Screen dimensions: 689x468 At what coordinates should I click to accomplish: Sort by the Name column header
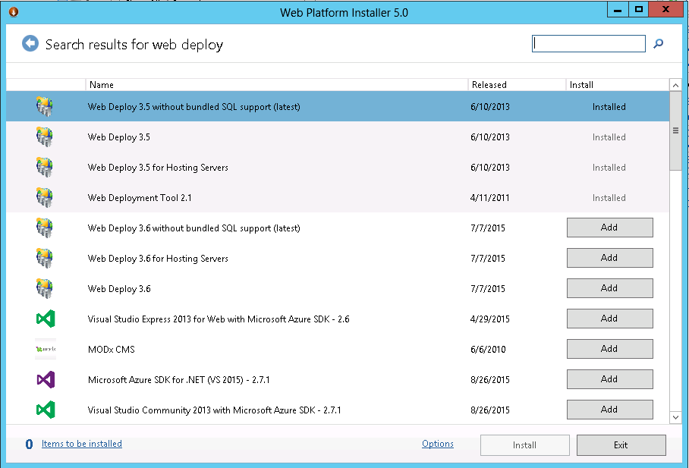tap(277, 85)
